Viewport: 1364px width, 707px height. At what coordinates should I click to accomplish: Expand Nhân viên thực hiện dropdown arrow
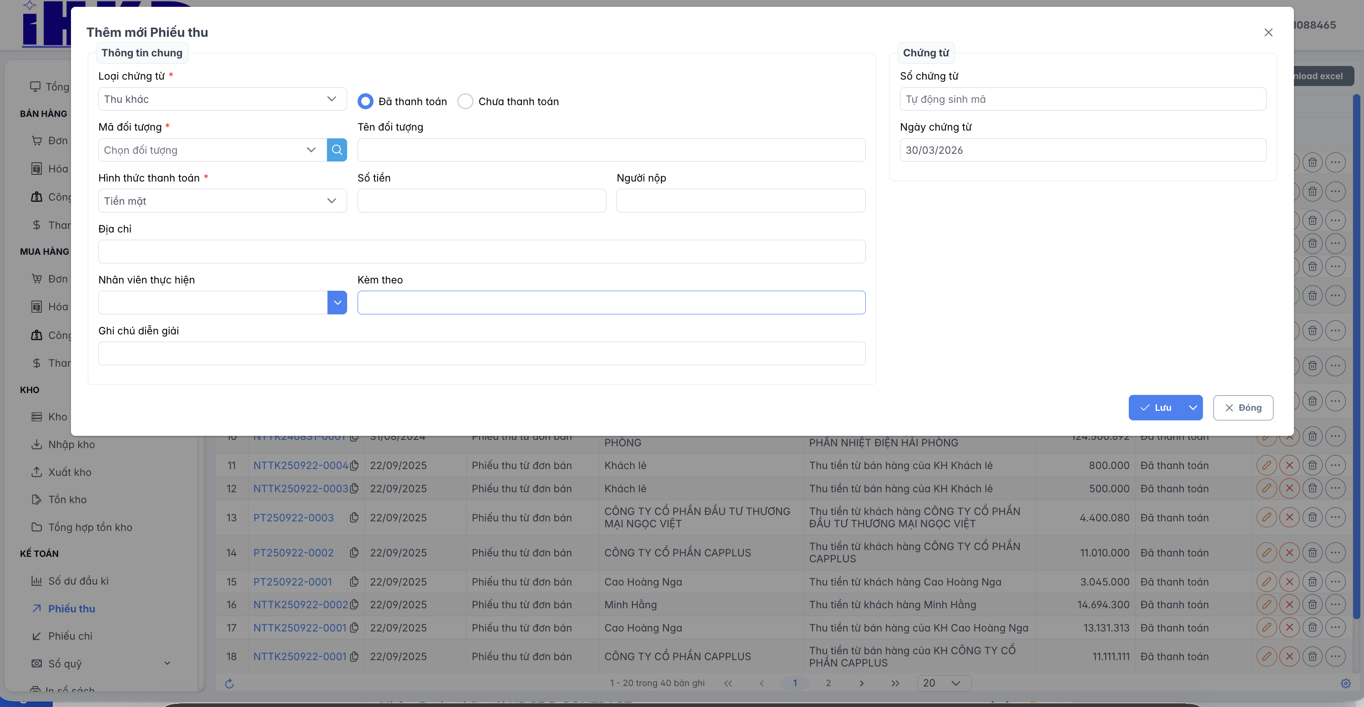coord(337,303)
